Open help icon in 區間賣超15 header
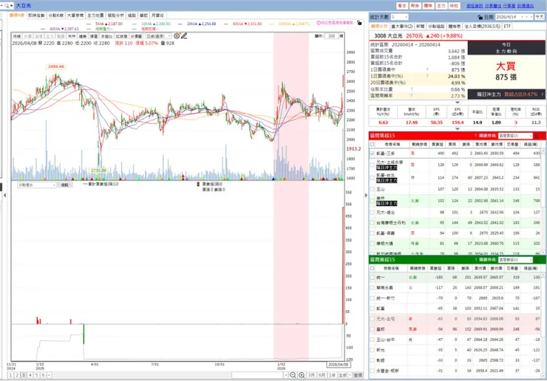 (475, 260)
